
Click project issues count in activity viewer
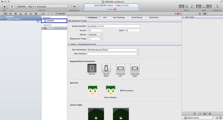pyautogui.click(x=115, y=9)
